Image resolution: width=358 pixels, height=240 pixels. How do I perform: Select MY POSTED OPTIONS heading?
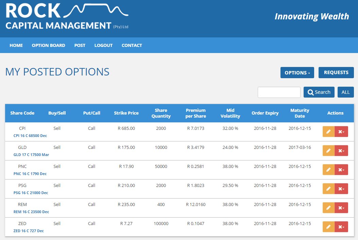click(57, 72)
